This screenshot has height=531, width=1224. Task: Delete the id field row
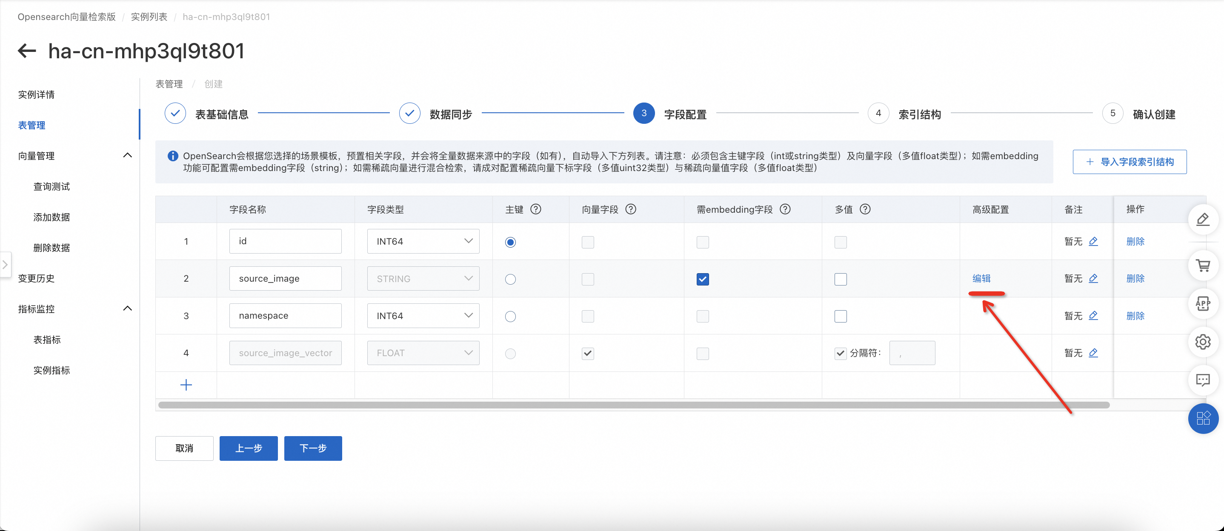pyautogui.click(x=1135, y=241)
